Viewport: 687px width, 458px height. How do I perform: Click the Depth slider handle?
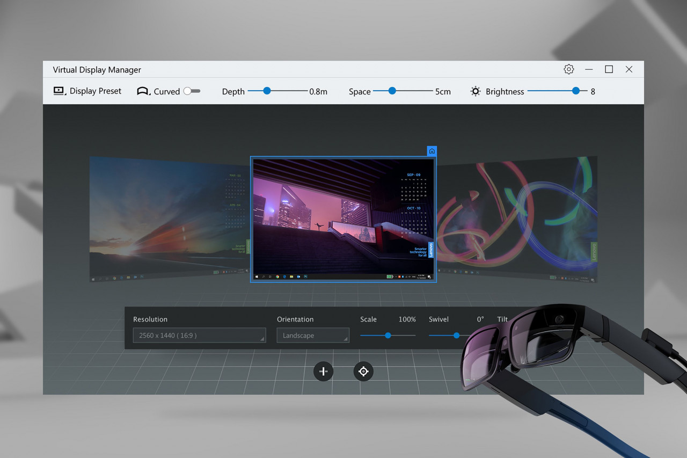[267, 91]
